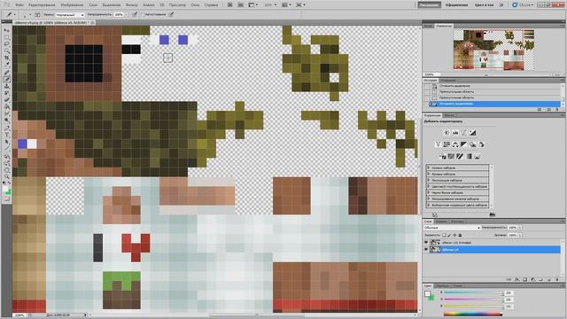567x319 pixels.
Task: Add a Brightness/Contrast adjustment
Action: click(447, 133)
